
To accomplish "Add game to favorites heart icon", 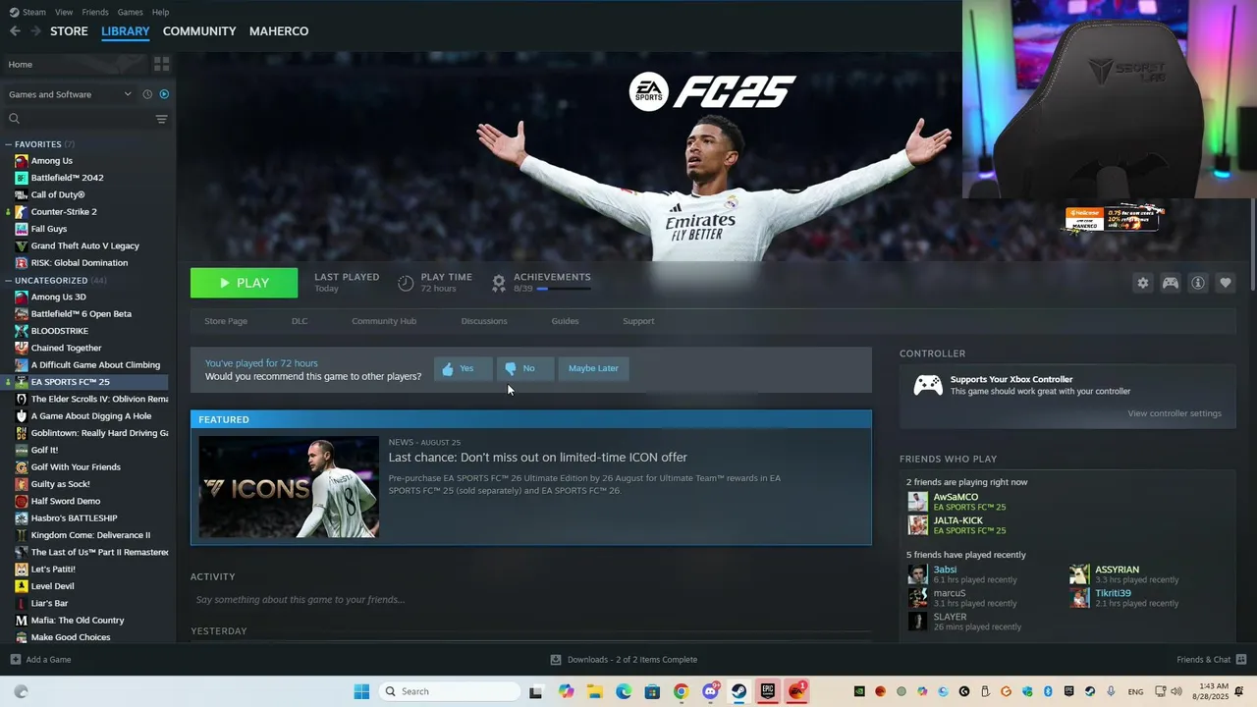I will click(1226, 283).
